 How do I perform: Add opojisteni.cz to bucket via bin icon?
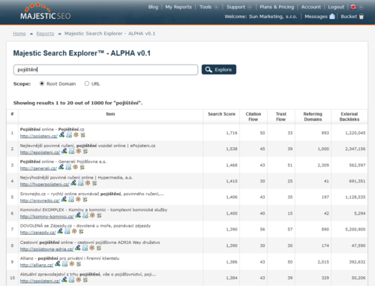tap(85, 280)
